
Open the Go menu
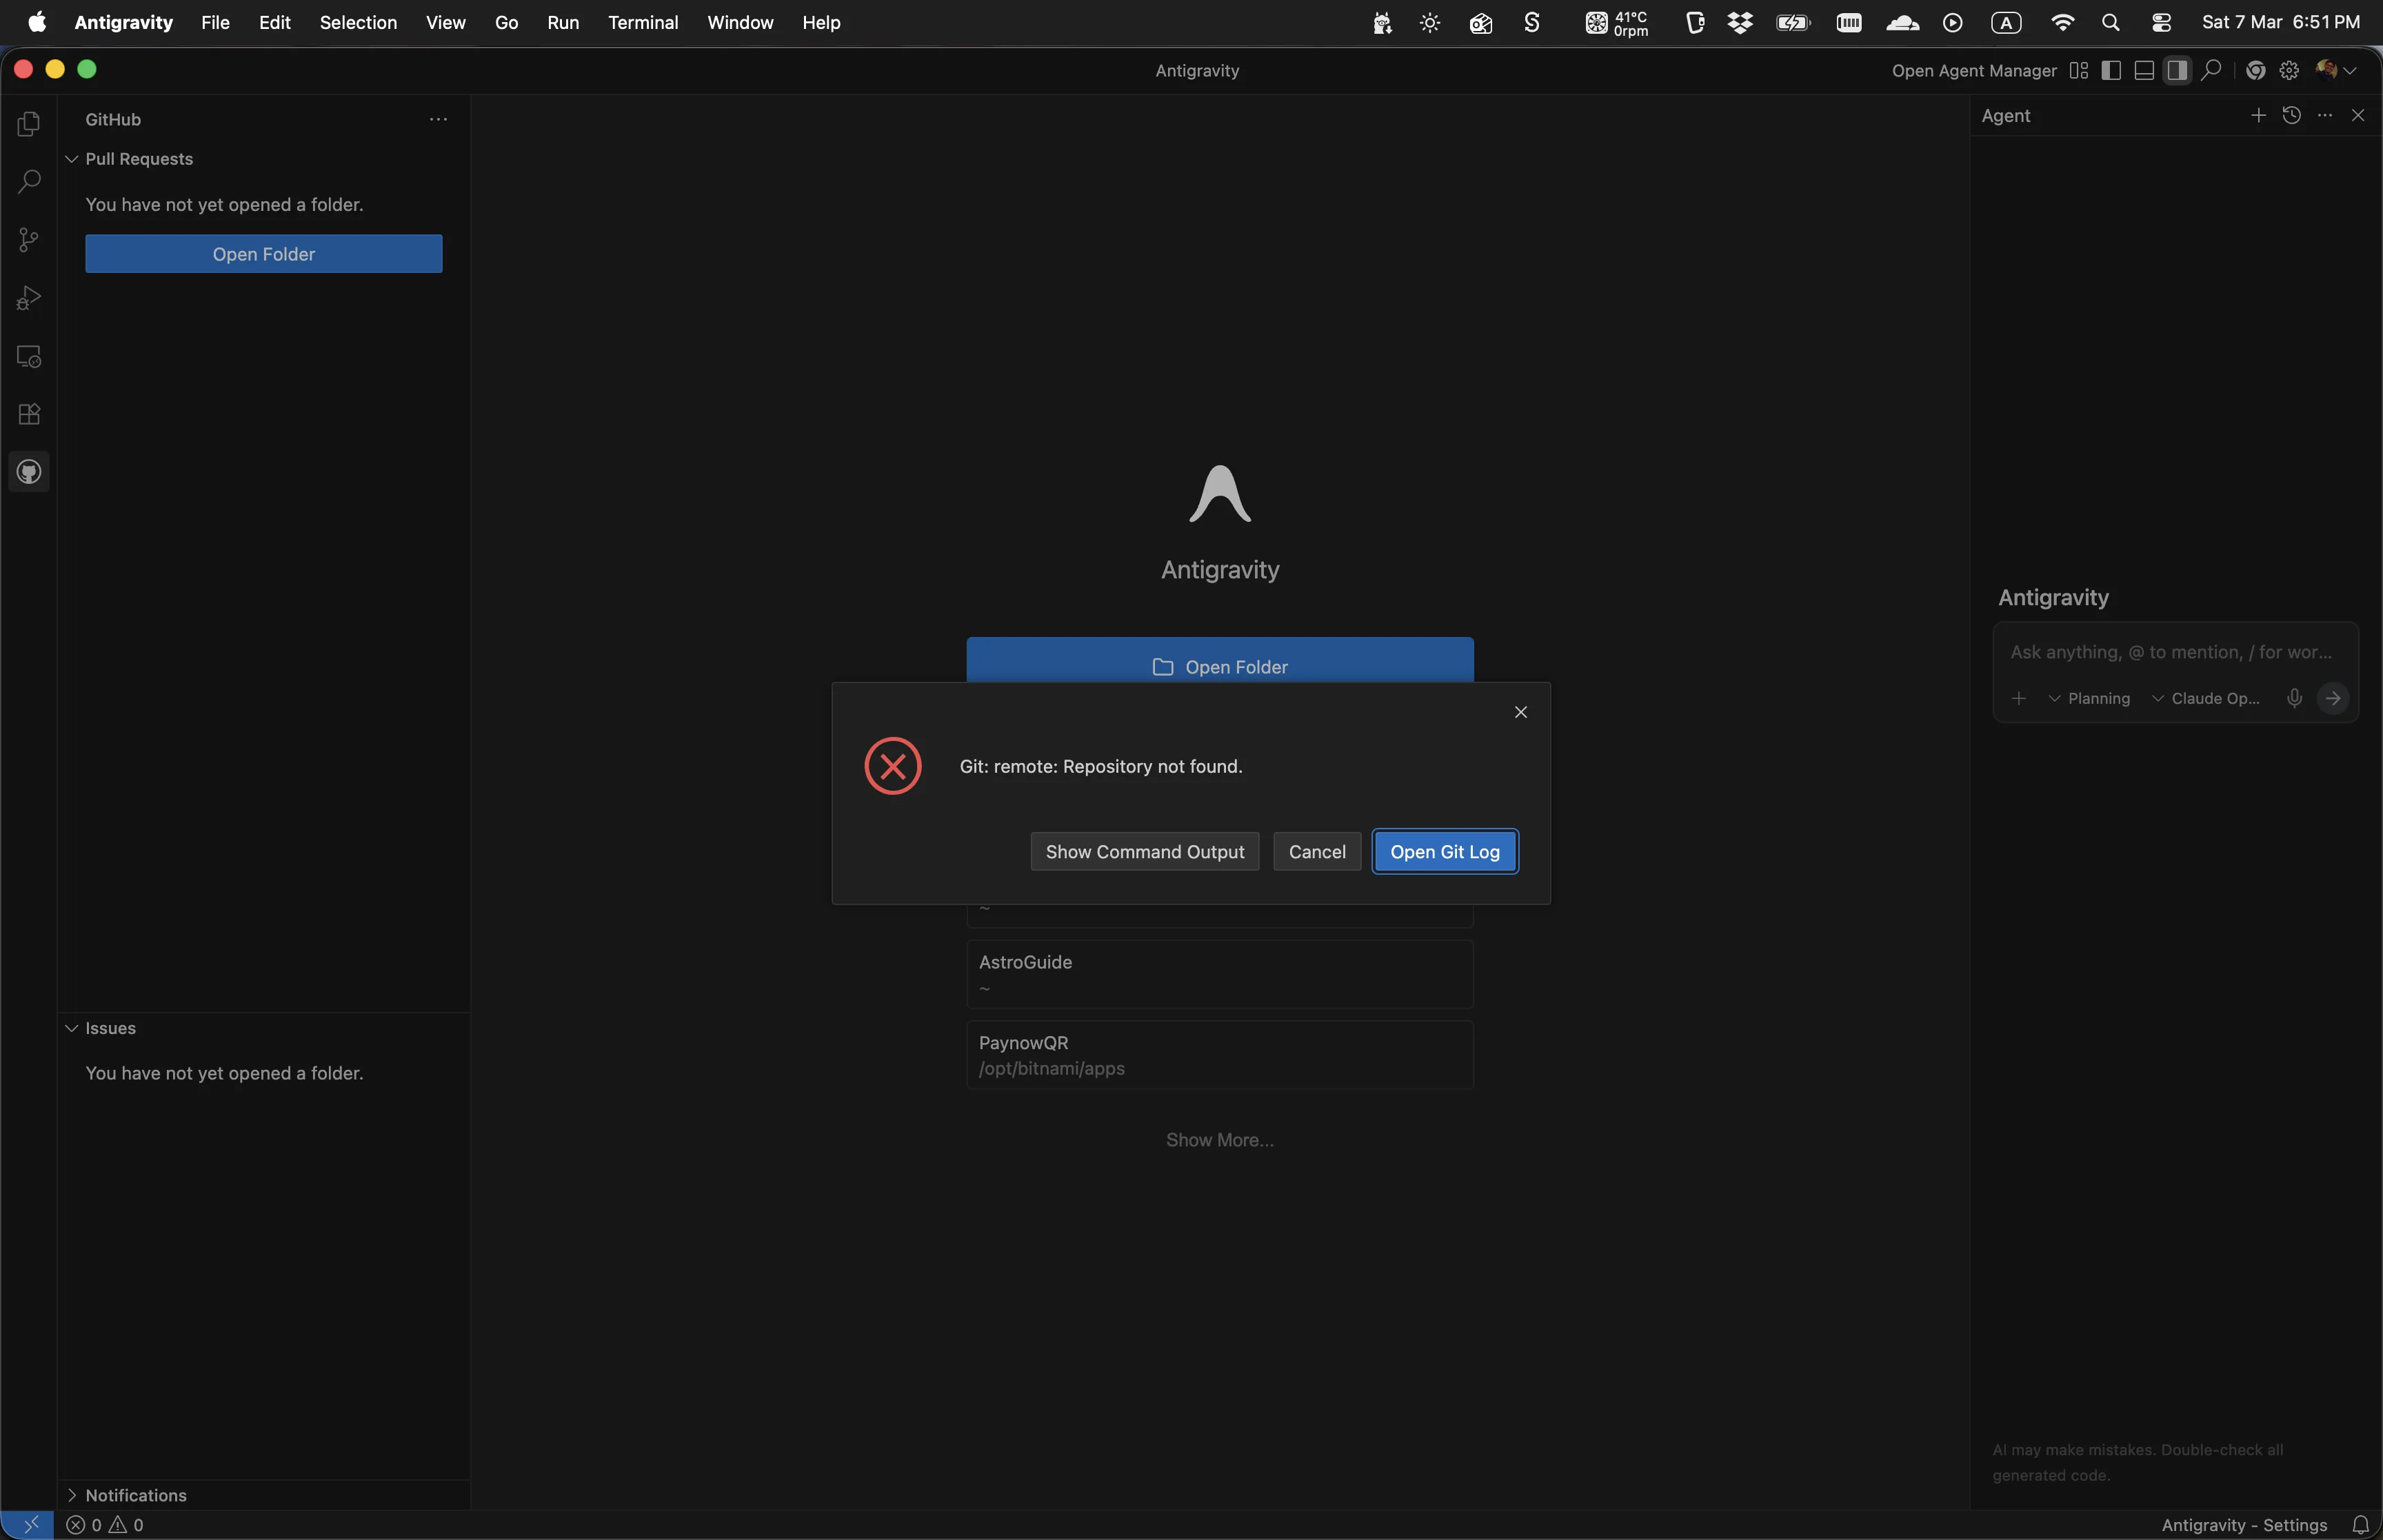[x=506, y=22]
